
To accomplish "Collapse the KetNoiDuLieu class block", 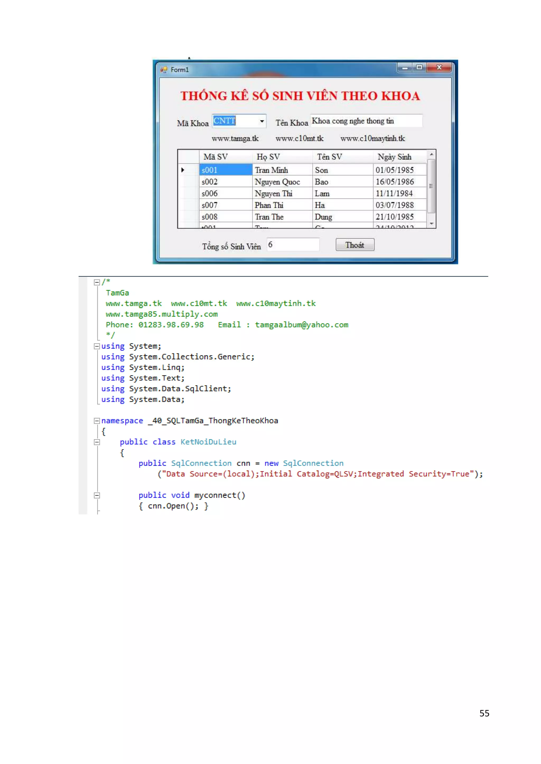I will (97, 442).
